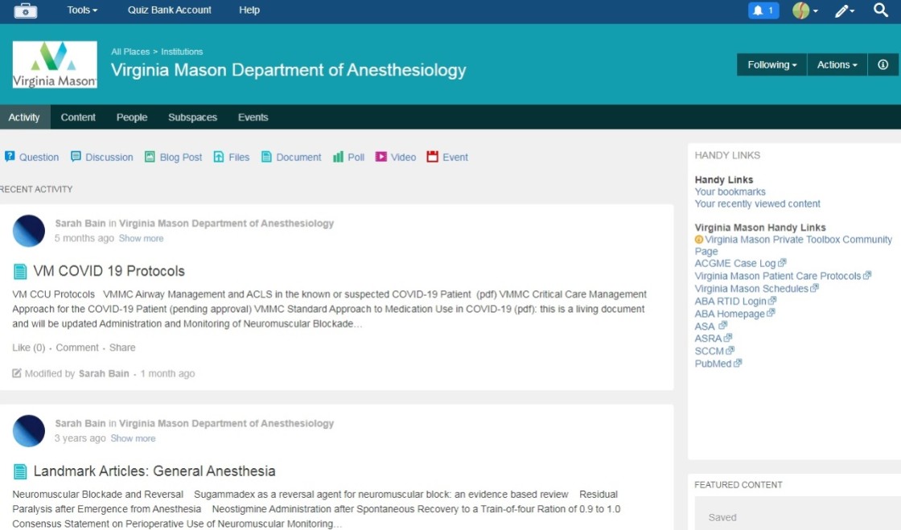The image size is (901, 530).
Task: Click Sarah Bain's avatar on Landmark Articles post
Action: click(x=29, y=430)
